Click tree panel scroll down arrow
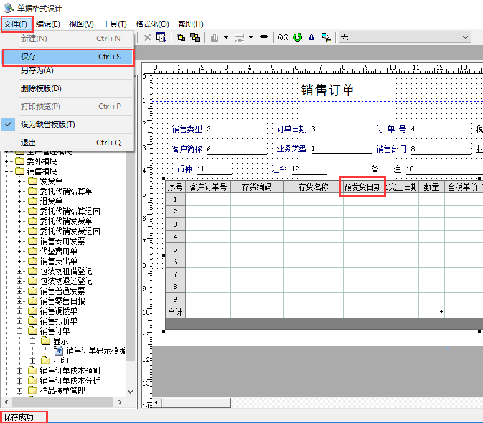Viewport: 483px width, 423px height. point(130,392)
